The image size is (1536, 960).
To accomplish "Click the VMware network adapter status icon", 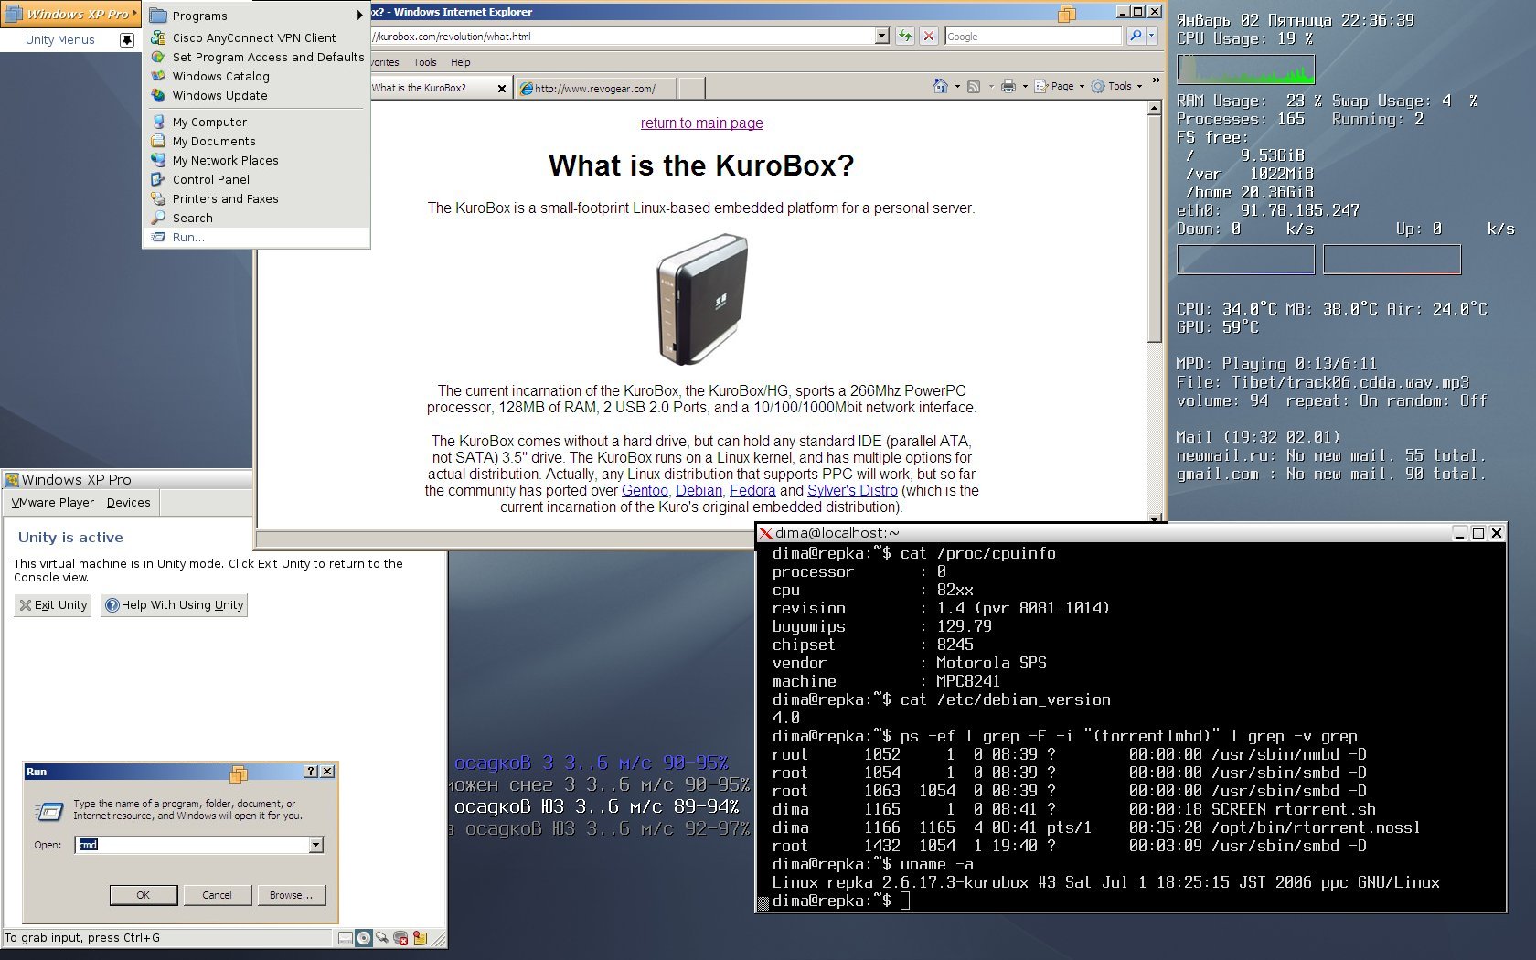I will click(x=400, y=937).
